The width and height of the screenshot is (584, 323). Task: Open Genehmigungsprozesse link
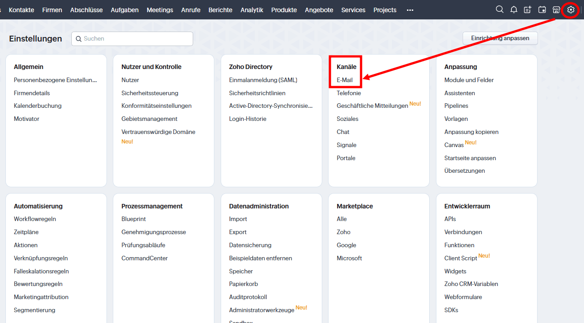click(x=154, y=232)
